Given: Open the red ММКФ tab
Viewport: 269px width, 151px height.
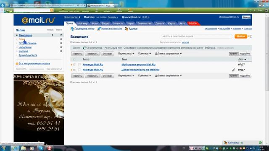Looking at the screenshot, I should coord(193,23).
